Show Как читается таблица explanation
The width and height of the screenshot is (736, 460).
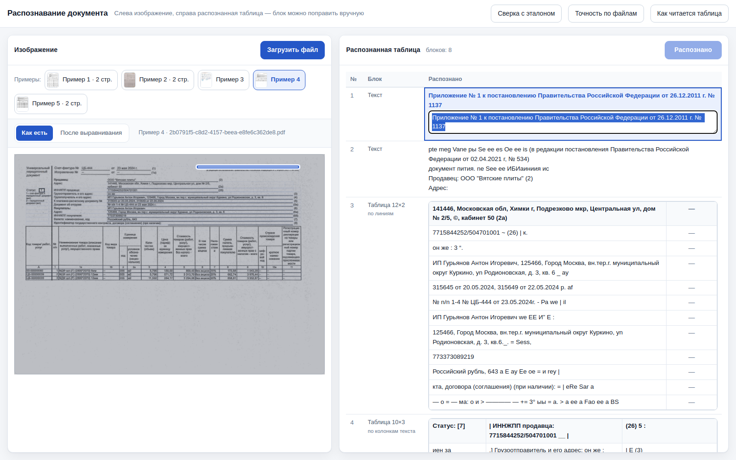[689, 13]
